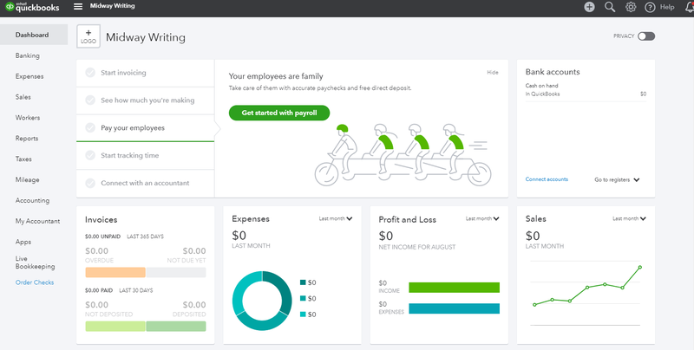Open the Settings gear
Screen dimensions: 694x350
pos(631,7)
